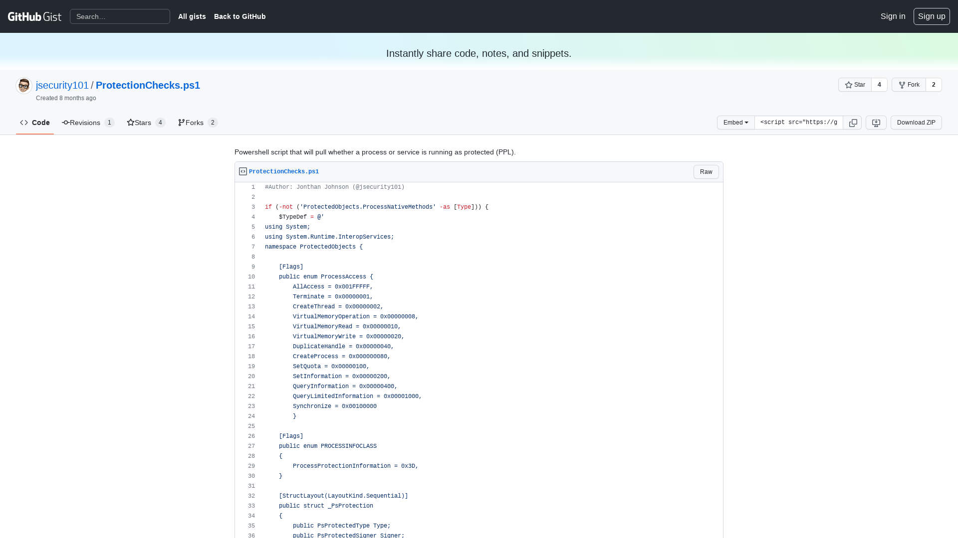Click 'ProcessProtectionInformation = 0x3D,' line

(356, 466)
